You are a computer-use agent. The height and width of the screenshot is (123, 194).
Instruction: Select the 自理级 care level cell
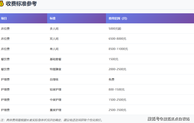click(x=54, y=79)
